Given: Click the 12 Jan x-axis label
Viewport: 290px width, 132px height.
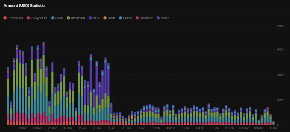Looking at the screenshot, I should pyautogui.click(x=97, y=128).
